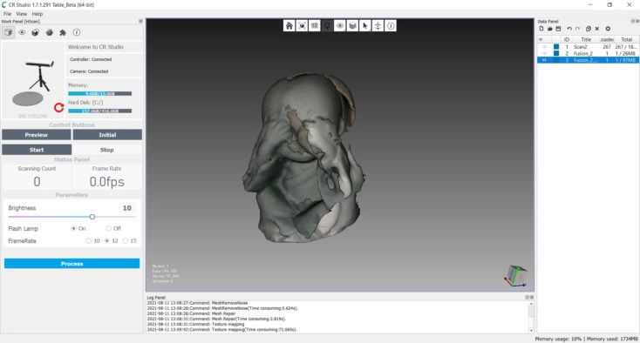Toggle visibility of Scan2 row
Image resolution: width=640 pixels, height=343 pixels.
coord(544,47)
